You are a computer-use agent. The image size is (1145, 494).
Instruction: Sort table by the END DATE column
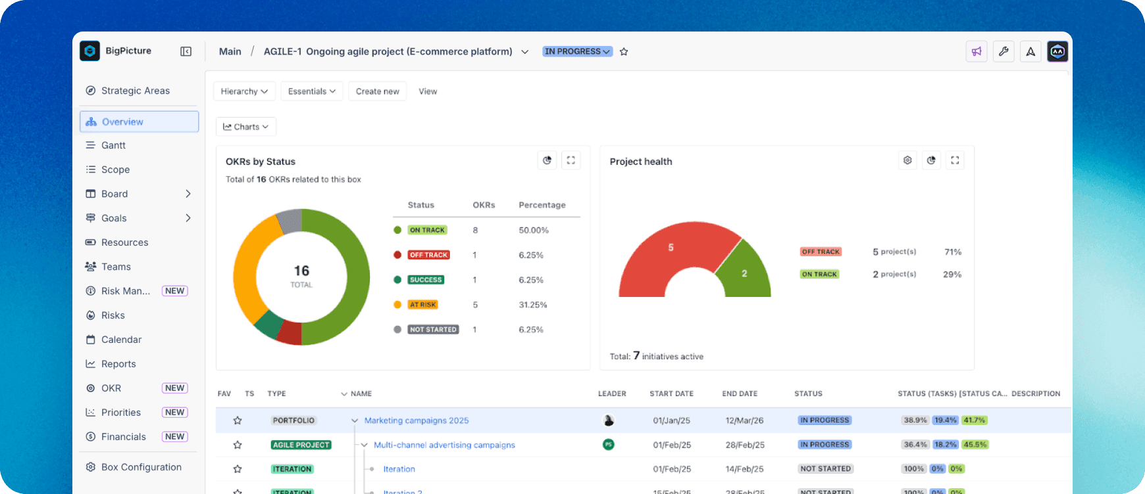[740, 393]
